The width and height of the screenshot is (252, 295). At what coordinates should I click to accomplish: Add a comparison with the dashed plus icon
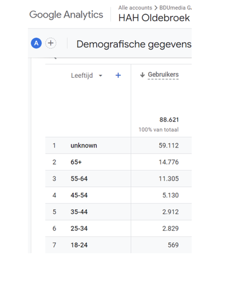51,43
